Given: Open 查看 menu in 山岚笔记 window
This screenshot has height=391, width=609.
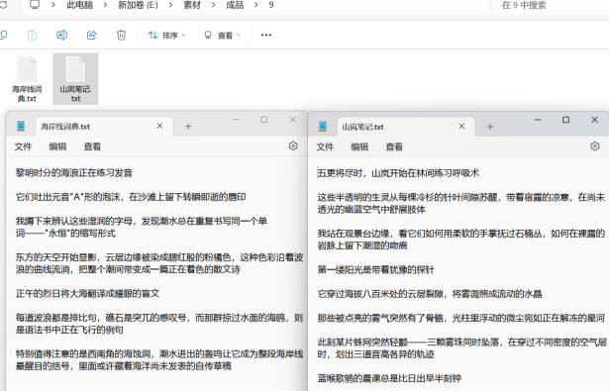Looking at the screenshot, I should point(394,147).
